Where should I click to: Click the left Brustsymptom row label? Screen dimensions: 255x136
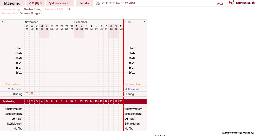click(x=14, y=109)
